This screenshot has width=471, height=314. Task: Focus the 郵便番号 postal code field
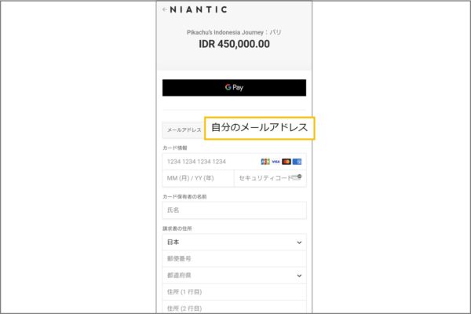[234, 259]
